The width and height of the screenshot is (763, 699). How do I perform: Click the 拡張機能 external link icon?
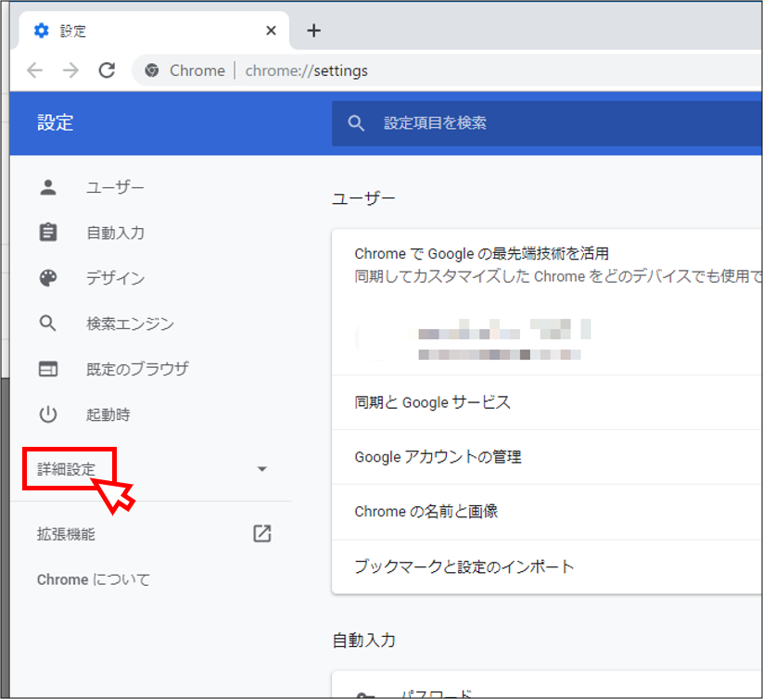262,534
